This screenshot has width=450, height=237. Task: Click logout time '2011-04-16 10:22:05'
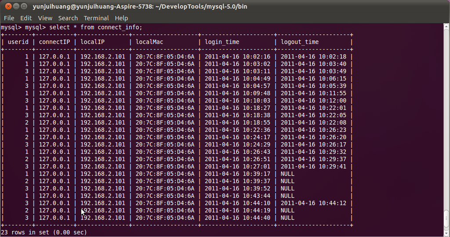click(313, 115)
